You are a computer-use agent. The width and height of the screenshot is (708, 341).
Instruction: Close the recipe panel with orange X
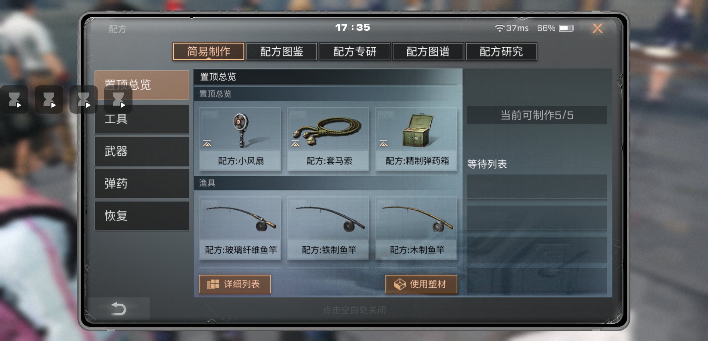[x=597, y=28]
